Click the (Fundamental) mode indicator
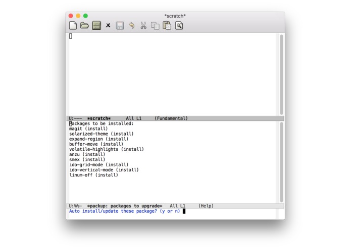This screenshot has height=249, width=351. 171,118
